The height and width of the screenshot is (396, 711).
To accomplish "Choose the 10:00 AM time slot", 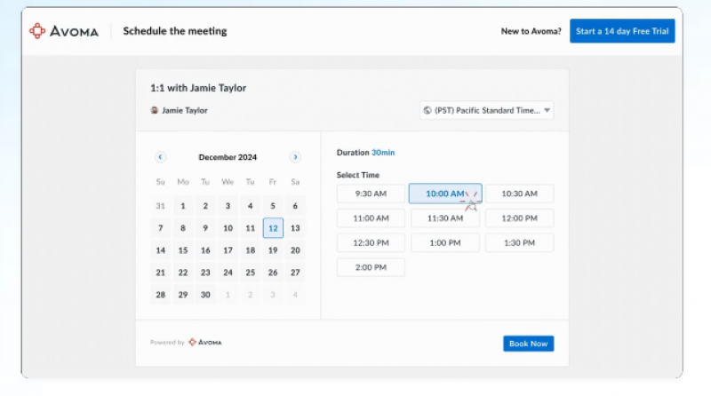I will 444,194.
